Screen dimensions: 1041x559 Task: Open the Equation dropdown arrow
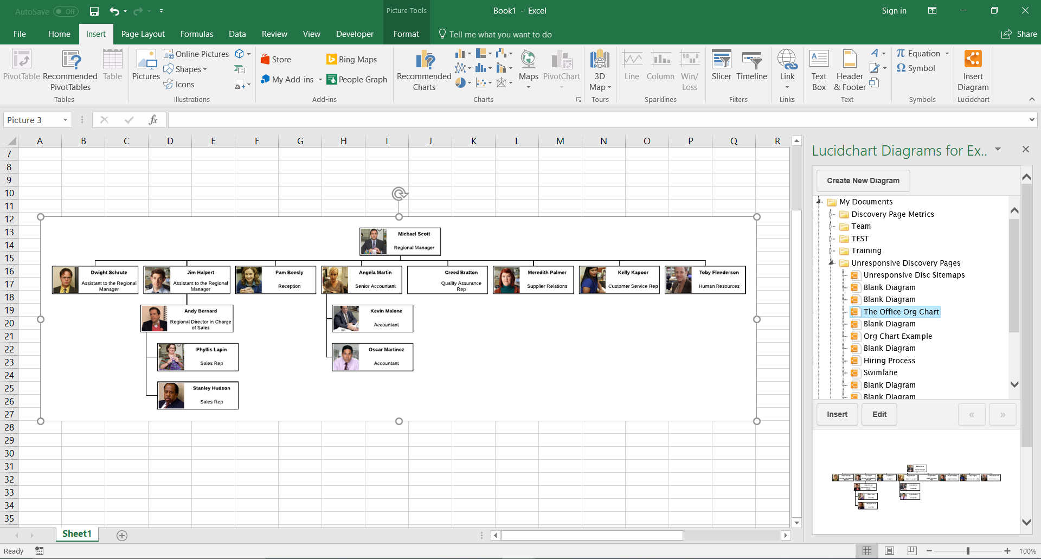tap(947, 54)
